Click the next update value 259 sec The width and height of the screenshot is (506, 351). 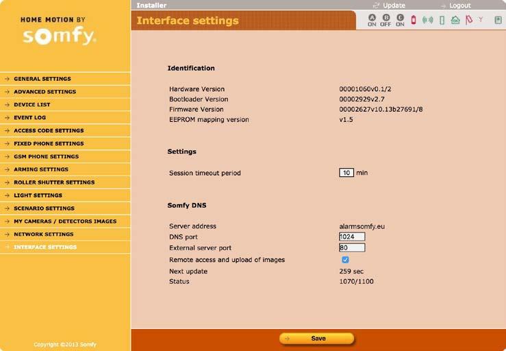tap(351, 271)
